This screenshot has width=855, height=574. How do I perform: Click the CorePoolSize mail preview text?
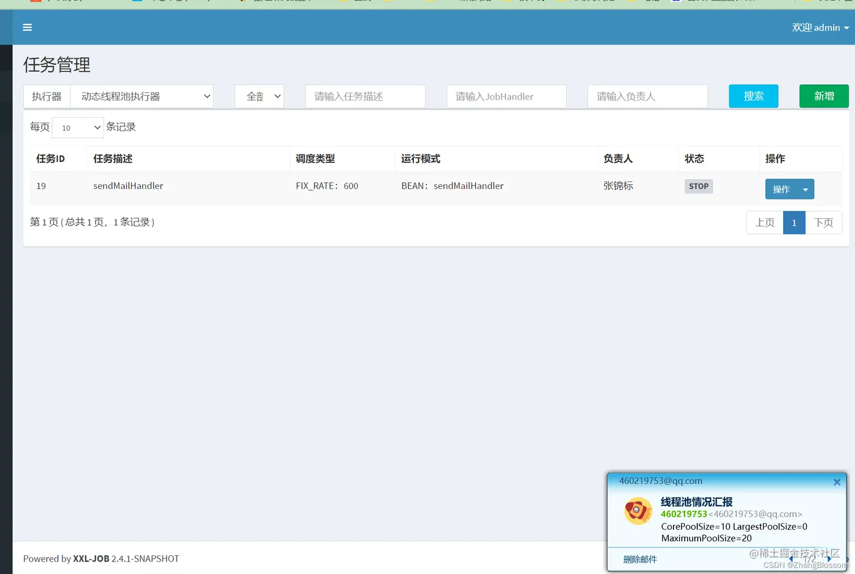coord(734,532)
